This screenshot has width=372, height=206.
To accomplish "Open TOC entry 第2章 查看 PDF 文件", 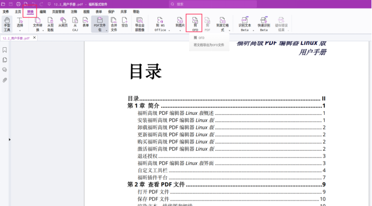I will [226, 185].
